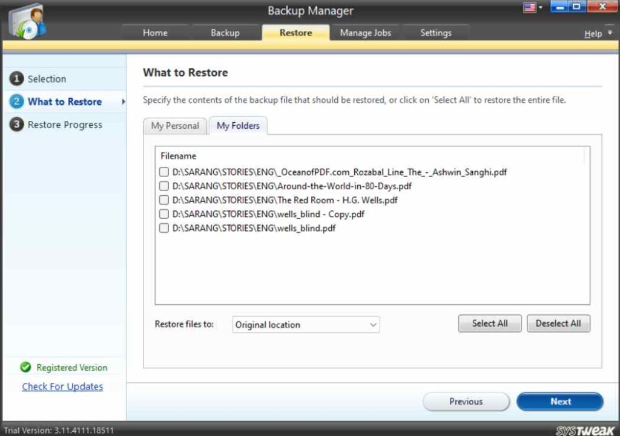This screenshot has height=436, width=620.
Task: Check the OceanofPDF Rozabal Line pdf checkbox
Action: pyautogui.click(x=163, y=172)
